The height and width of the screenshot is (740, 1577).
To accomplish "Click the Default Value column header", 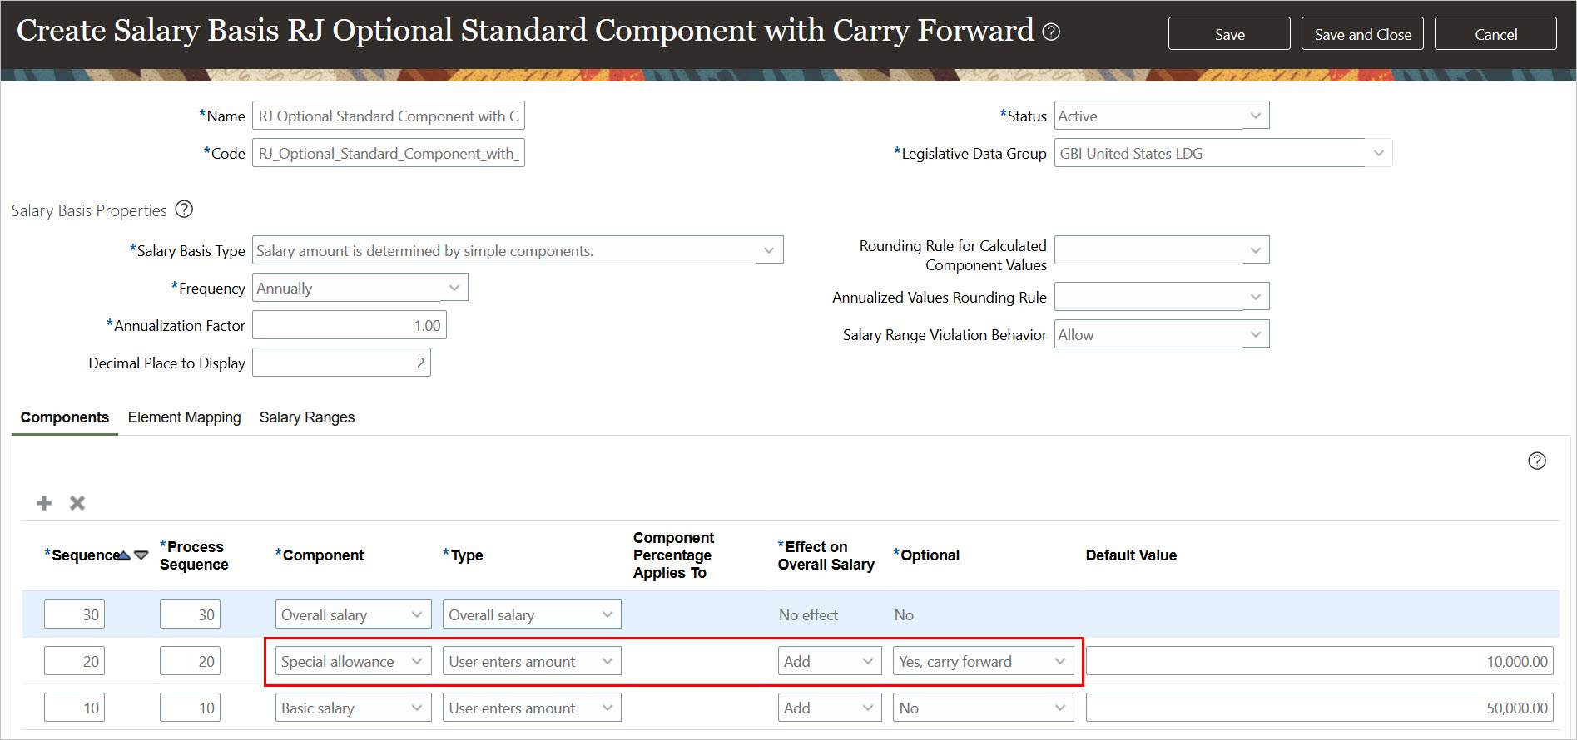I will tap(1131, 555).
